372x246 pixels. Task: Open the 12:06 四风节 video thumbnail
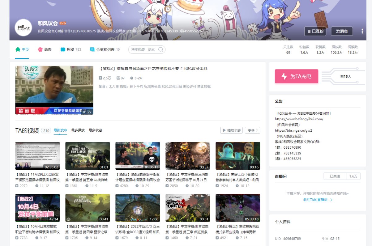point(138,208)
